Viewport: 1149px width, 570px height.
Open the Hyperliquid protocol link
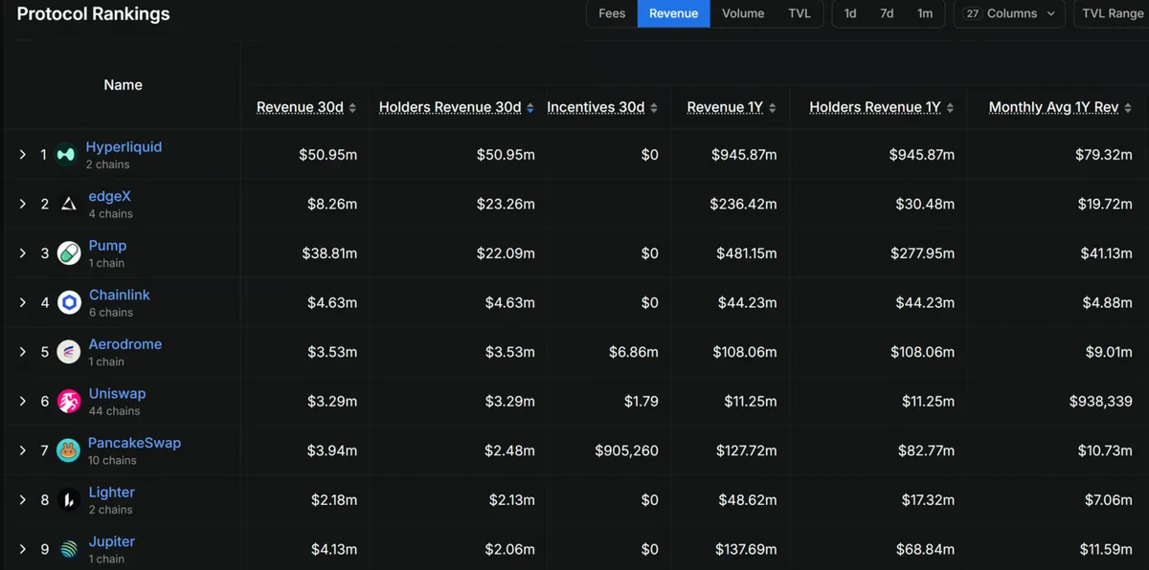coord(124,147)
